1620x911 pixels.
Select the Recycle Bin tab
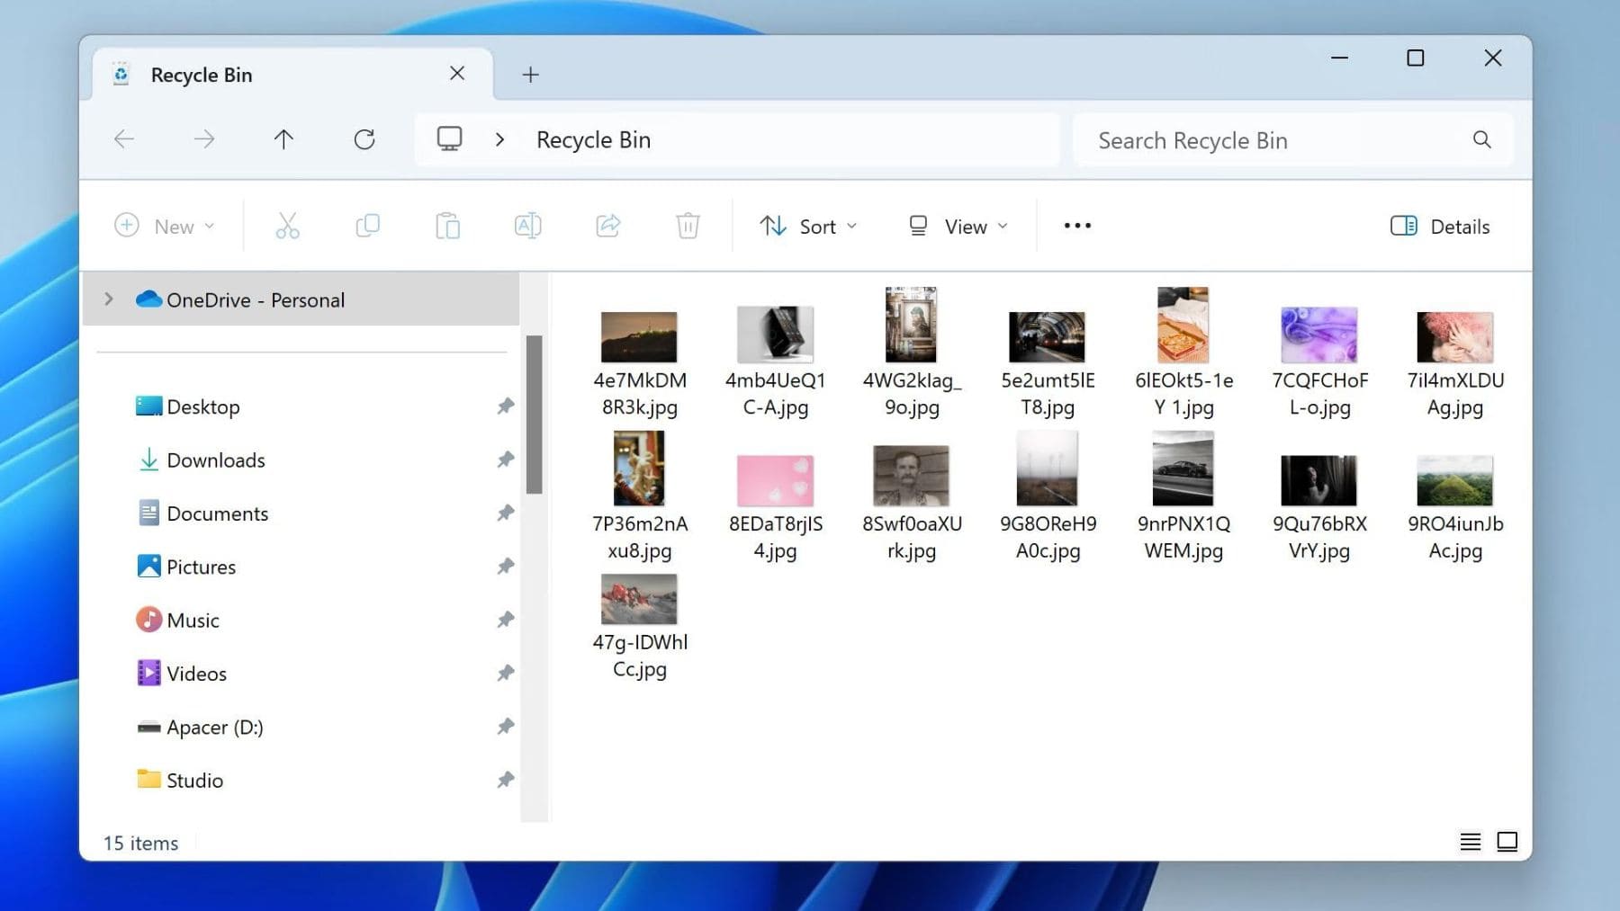point(292,75)
